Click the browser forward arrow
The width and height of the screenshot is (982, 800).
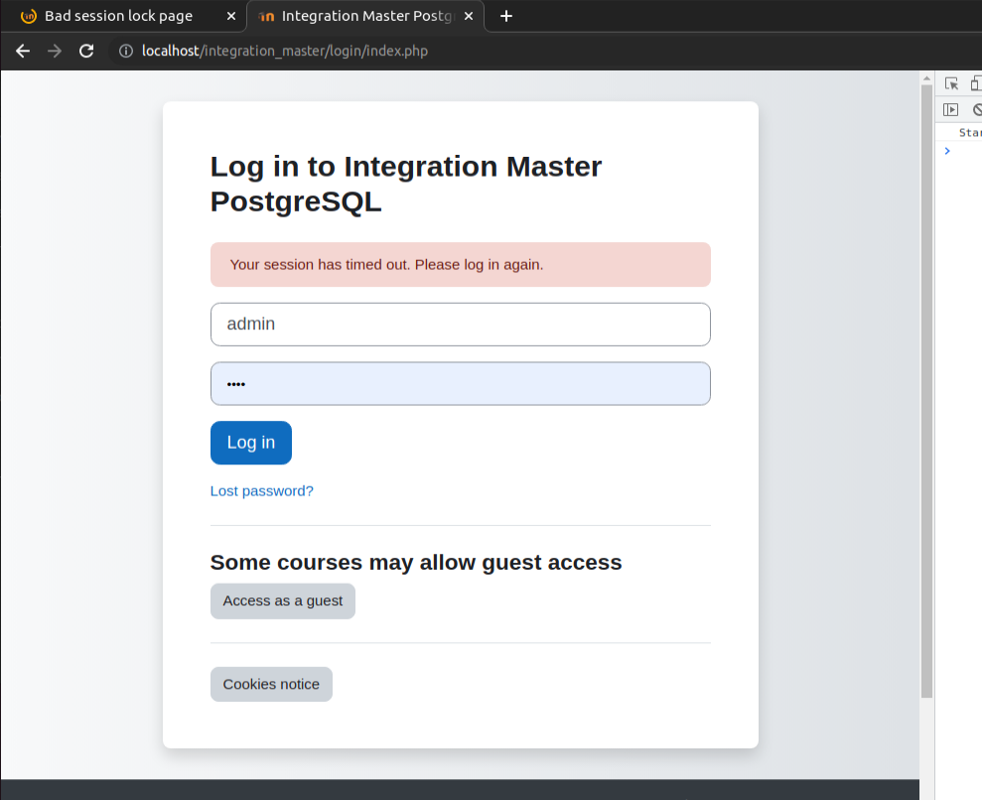[x=55, y=51]
